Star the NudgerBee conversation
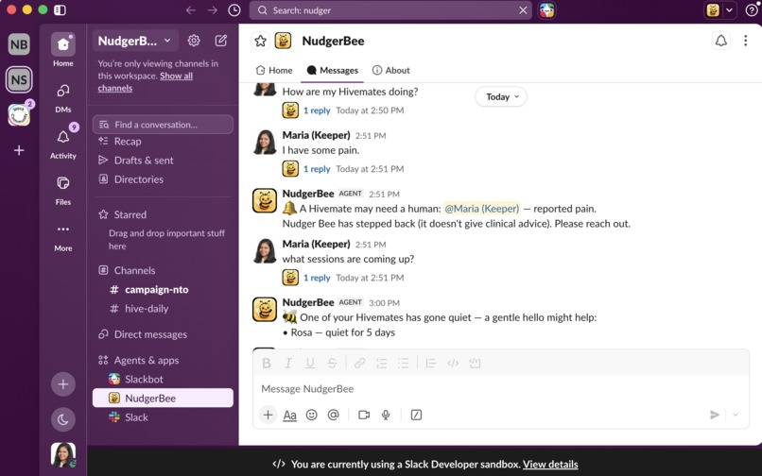Image resolution: width=762 pixels, height=476 pixels. (261, 41)
